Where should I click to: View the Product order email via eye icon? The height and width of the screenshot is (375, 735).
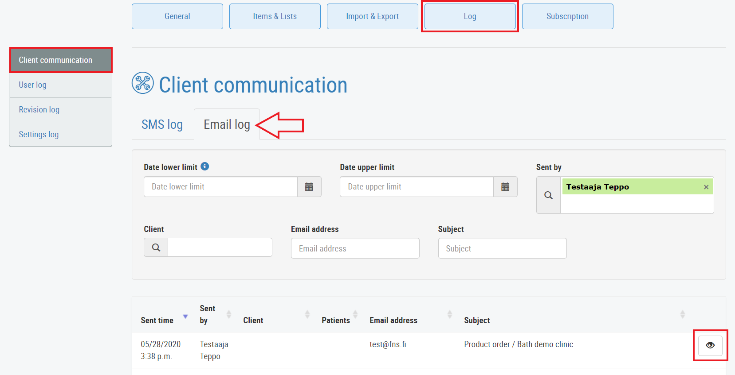710,345
